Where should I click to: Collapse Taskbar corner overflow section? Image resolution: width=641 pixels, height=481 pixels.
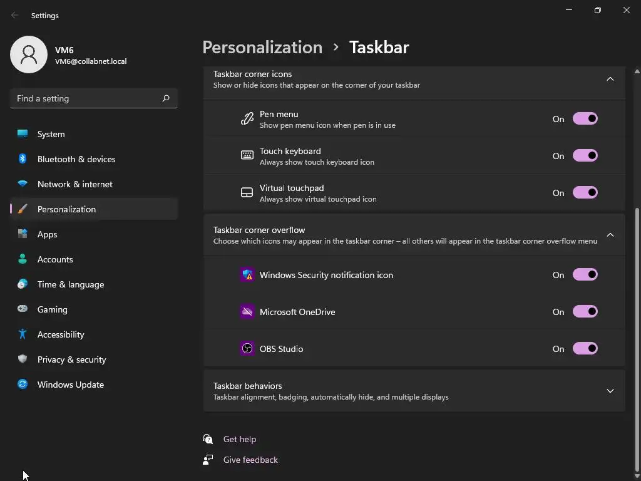coord(610,235)
